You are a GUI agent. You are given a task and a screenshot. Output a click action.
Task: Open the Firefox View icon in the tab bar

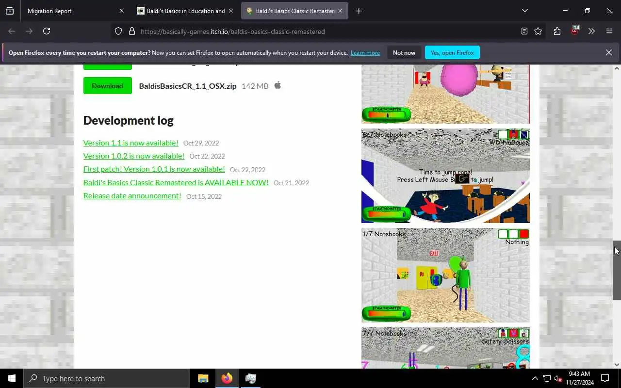[x=10, y=11]
